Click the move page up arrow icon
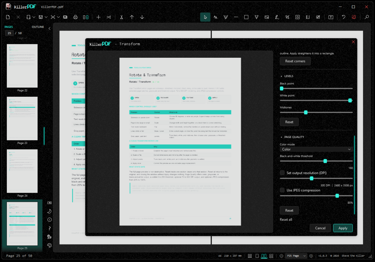 coord(132,17)
